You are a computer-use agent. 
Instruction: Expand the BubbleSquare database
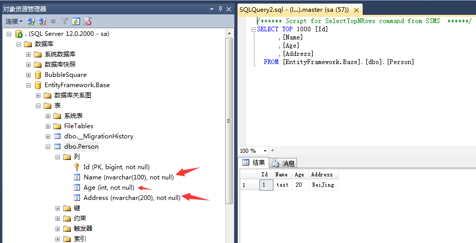[x=28, y=75]
